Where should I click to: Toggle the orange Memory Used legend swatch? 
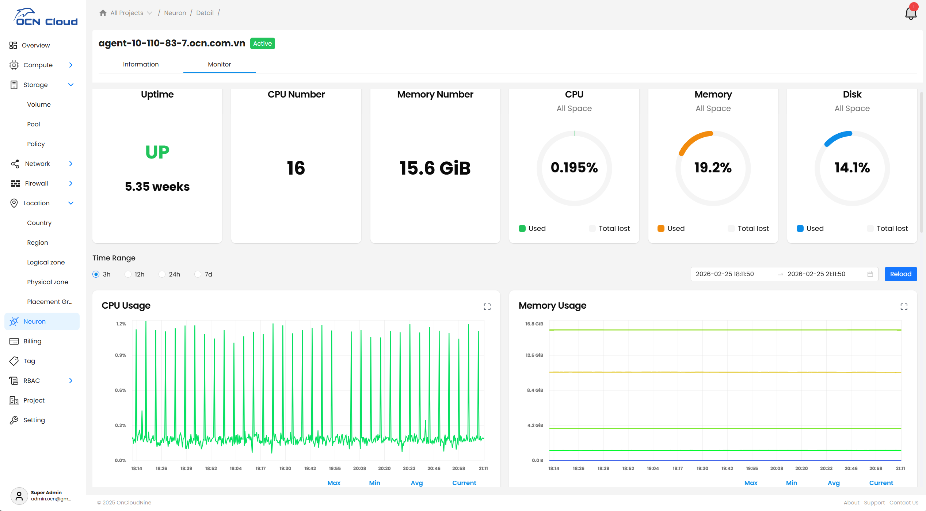pos(661,229)
